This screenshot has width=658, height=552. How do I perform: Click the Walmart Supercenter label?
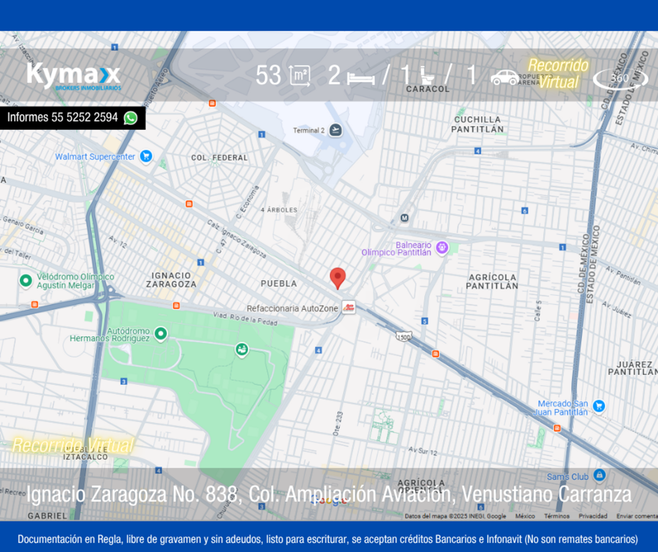(95, 157)
